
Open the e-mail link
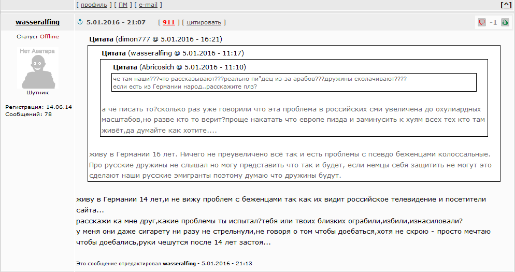(148, 5)
